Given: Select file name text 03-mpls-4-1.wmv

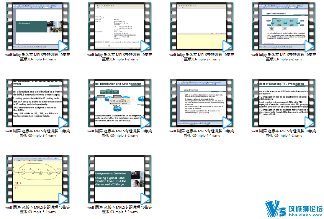Looking at the screenshot, I should coord(202,133).
